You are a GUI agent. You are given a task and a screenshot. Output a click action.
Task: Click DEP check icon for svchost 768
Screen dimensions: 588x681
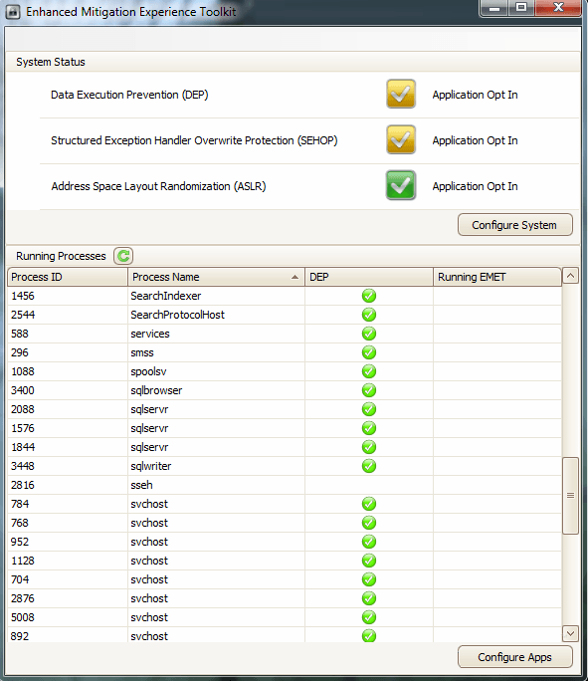(369, 523)
